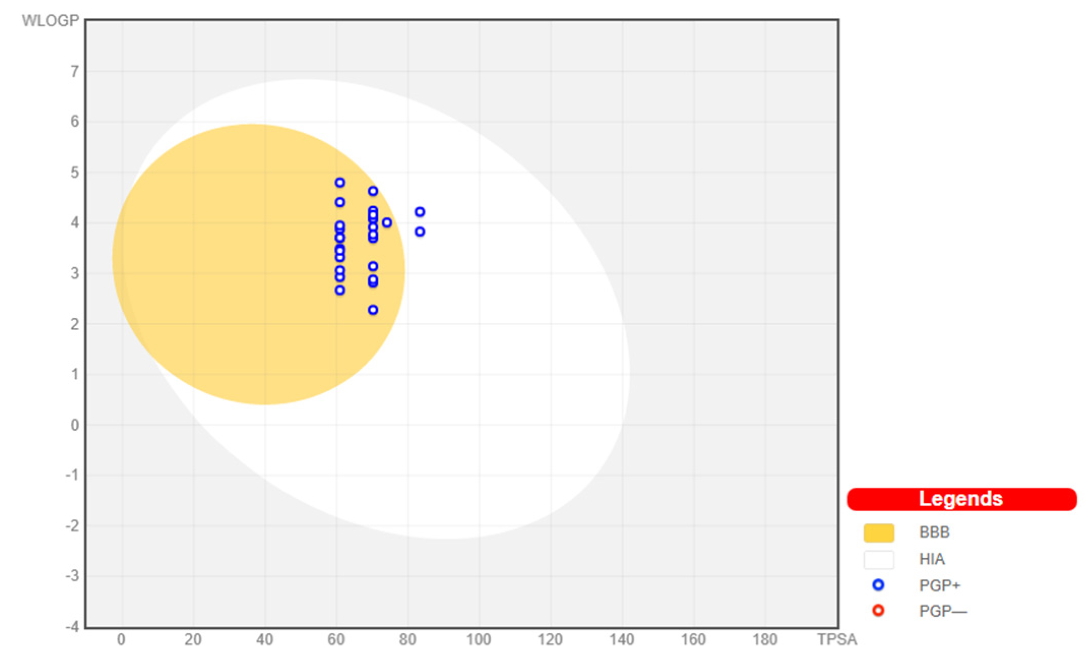
Task: Select the lowest blue data point
Action: coord(373,309)
